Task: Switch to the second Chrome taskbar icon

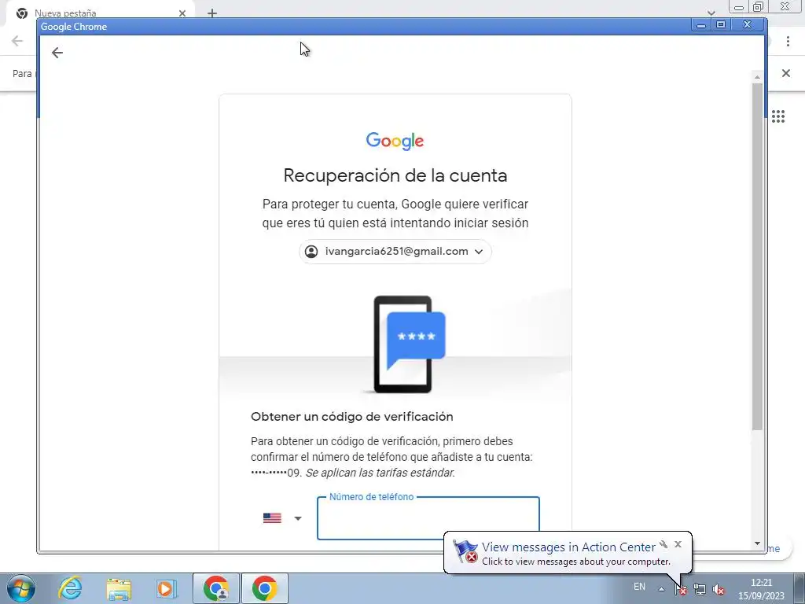Action: [264, 588]
